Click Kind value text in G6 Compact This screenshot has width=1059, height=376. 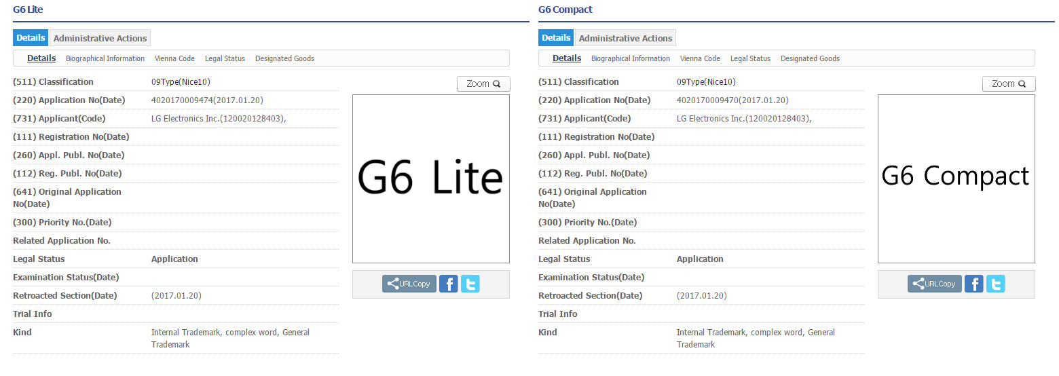coord(756,339)
